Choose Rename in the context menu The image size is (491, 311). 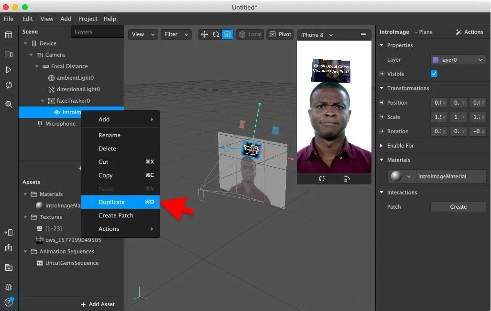coord(120,135)
